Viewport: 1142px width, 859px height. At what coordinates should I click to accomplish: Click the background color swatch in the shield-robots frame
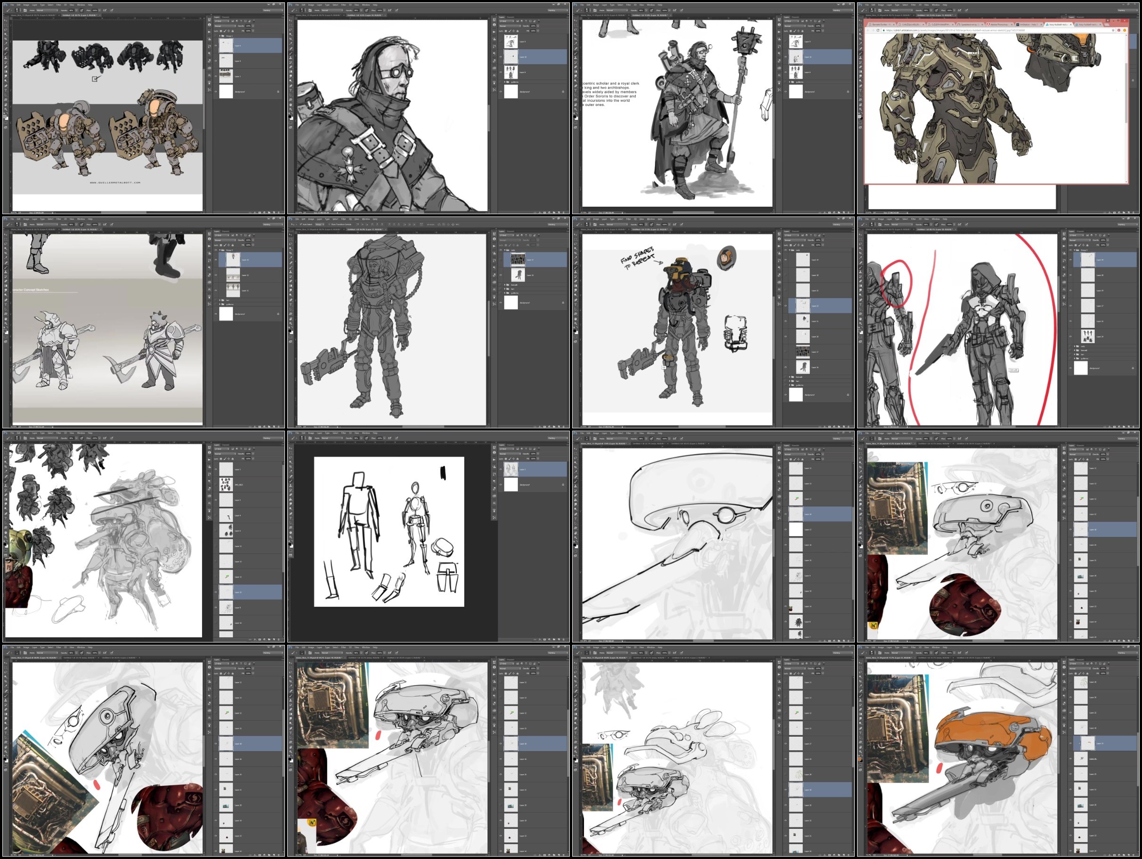tap(7, 119)
